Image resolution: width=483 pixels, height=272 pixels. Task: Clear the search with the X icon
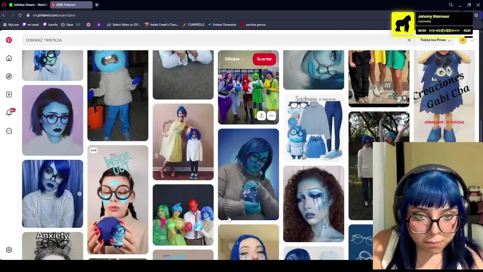pos(409,40)
